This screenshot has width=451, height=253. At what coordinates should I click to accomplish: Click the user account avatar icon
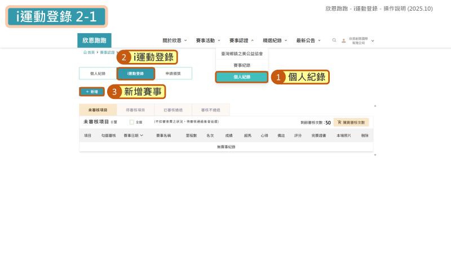point(343,40)
